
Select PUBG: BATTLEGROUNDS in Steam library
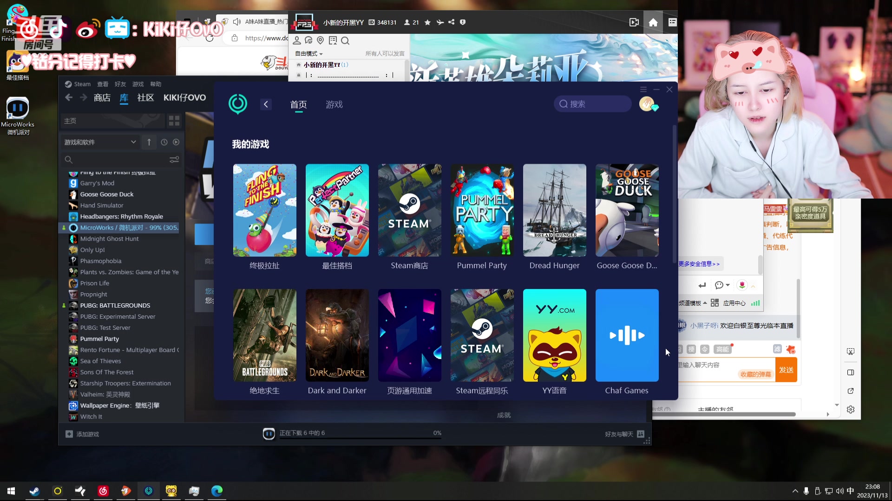tap(115, 306)
